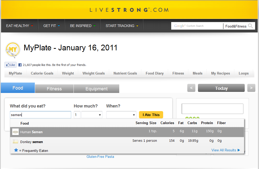Click the Serving Size column header
The width and height of the screenshot is (259, 169).
click(x=146, y=123)
